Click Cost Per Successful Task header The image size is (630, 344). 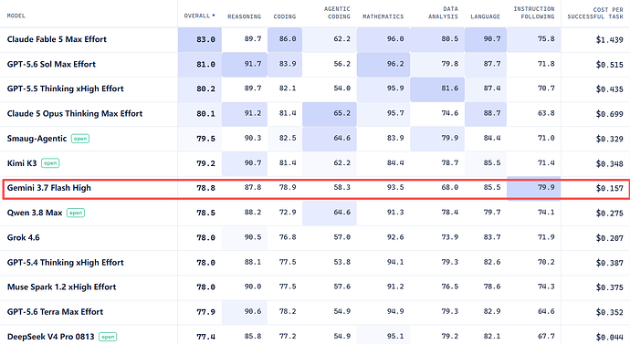[595, 13]
